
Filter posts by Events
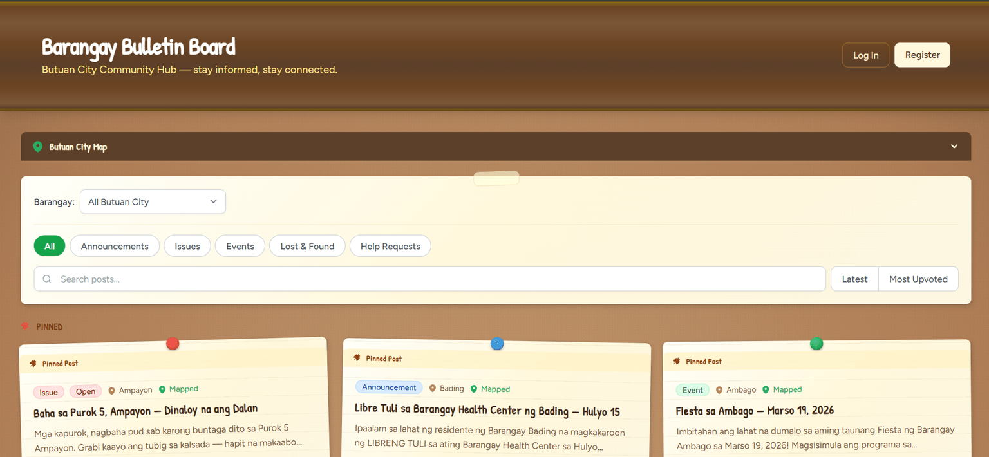(240, 246)
